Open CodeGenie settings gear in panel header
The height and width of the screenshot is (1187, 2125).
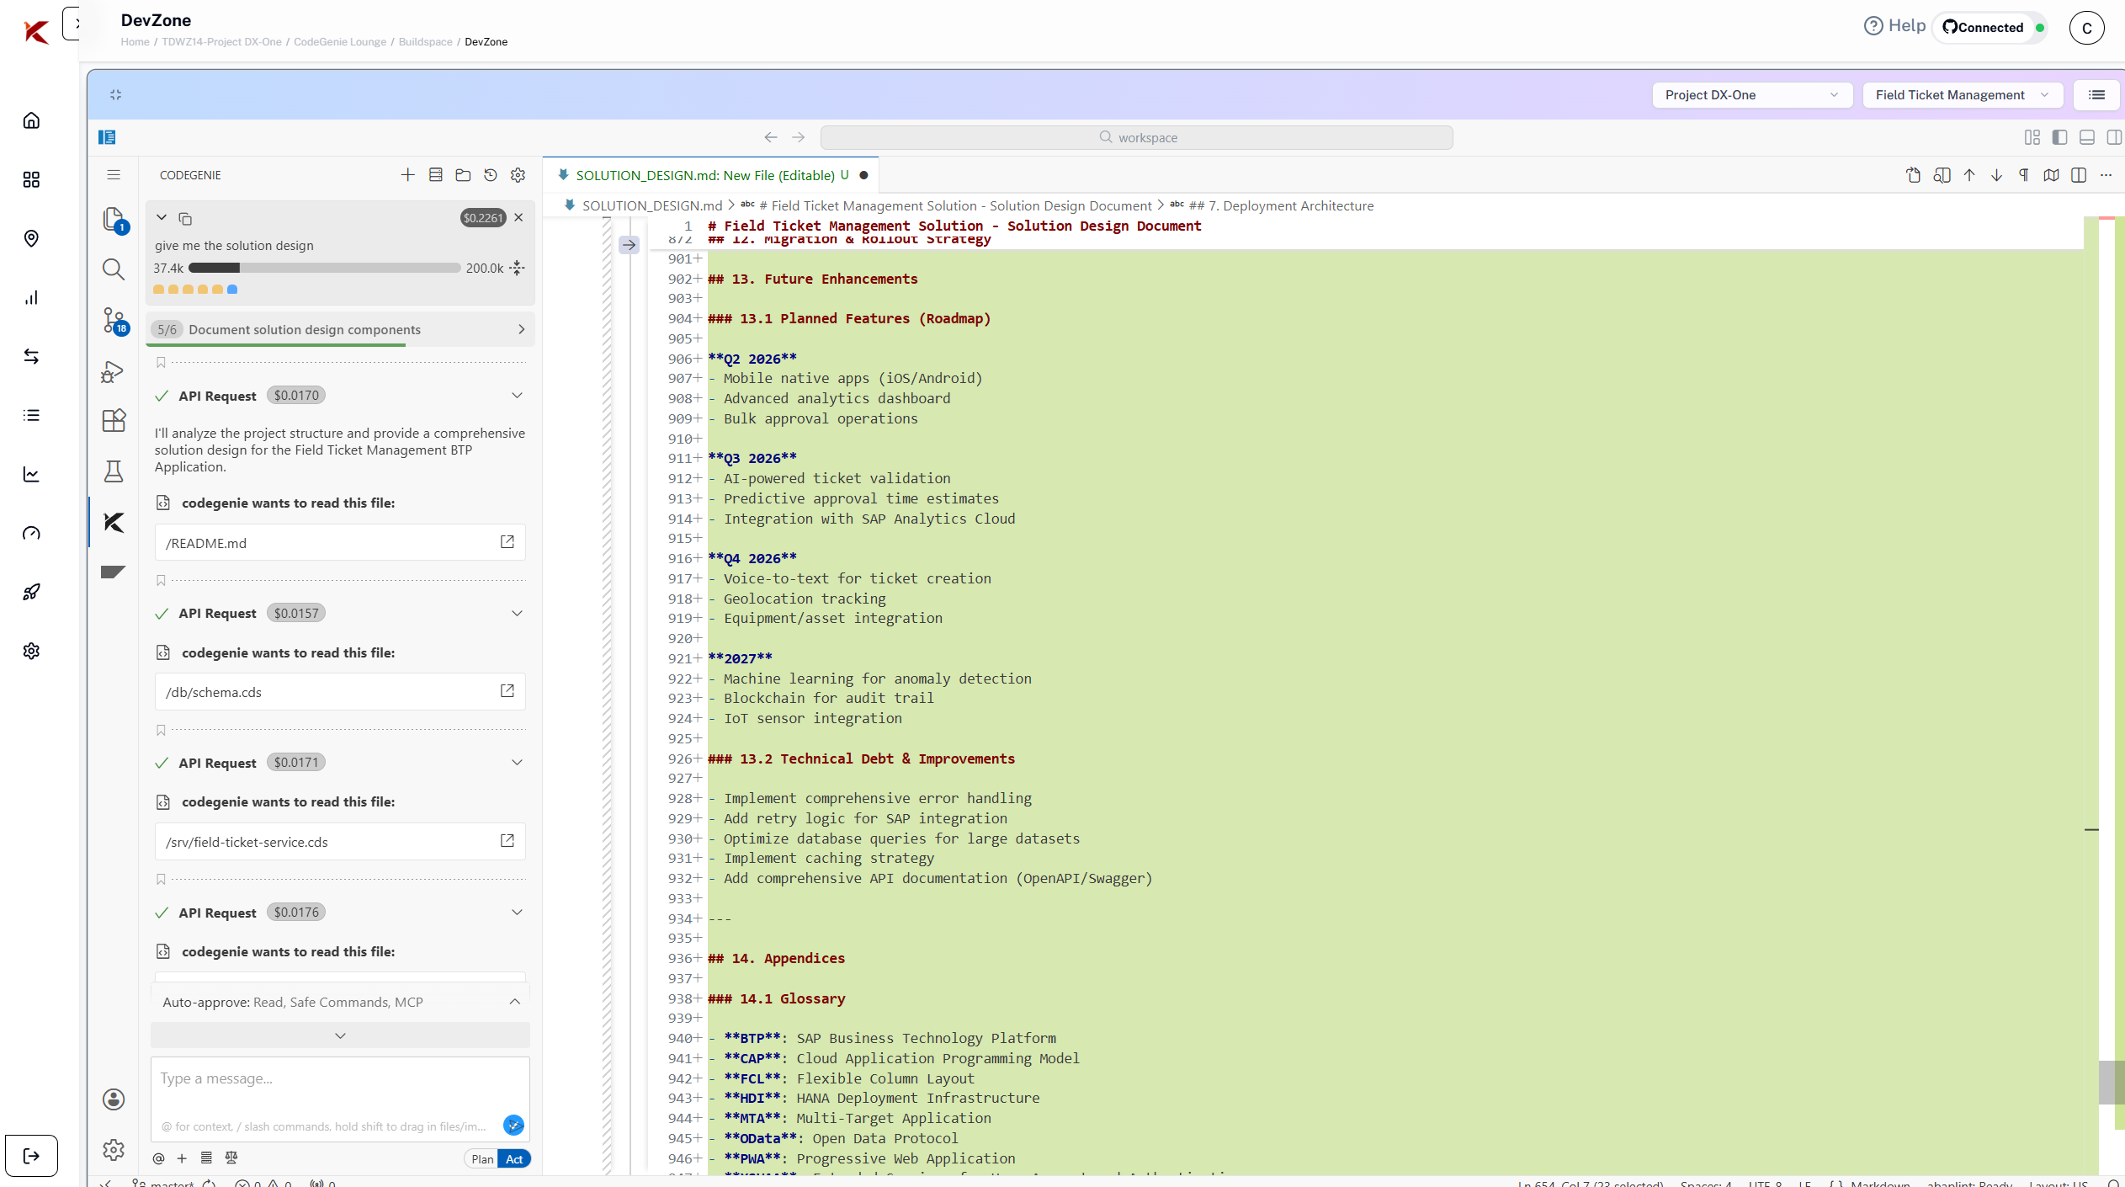tap(518, 175)
